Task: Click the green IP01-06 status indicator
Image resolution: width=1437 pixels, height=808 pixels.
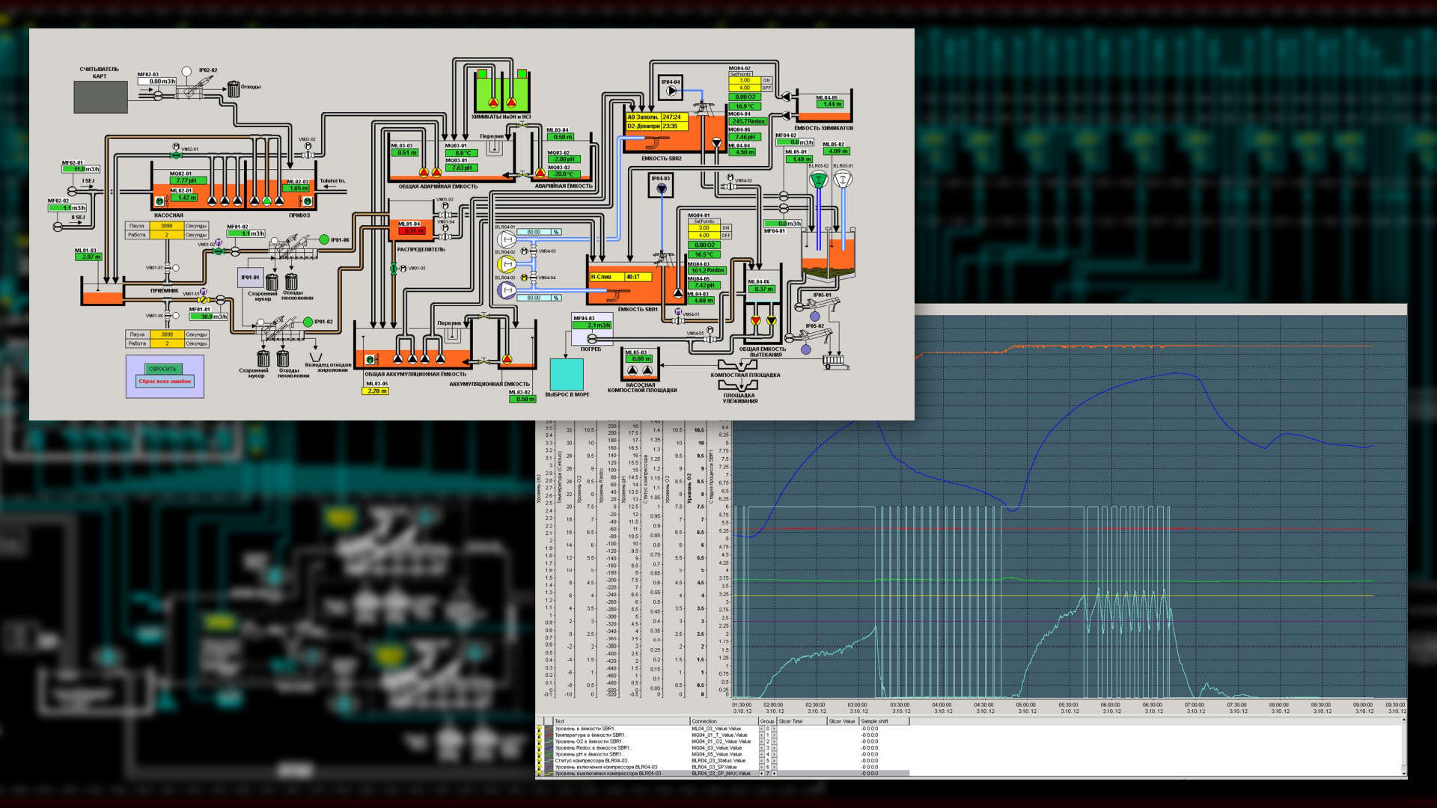Action: click(324, 239)
